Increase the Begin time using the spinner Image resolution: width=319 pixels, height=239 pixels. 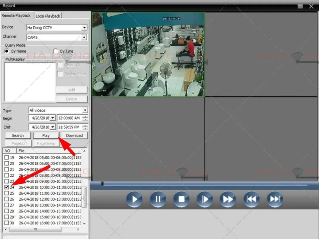[x=85, y=117]
